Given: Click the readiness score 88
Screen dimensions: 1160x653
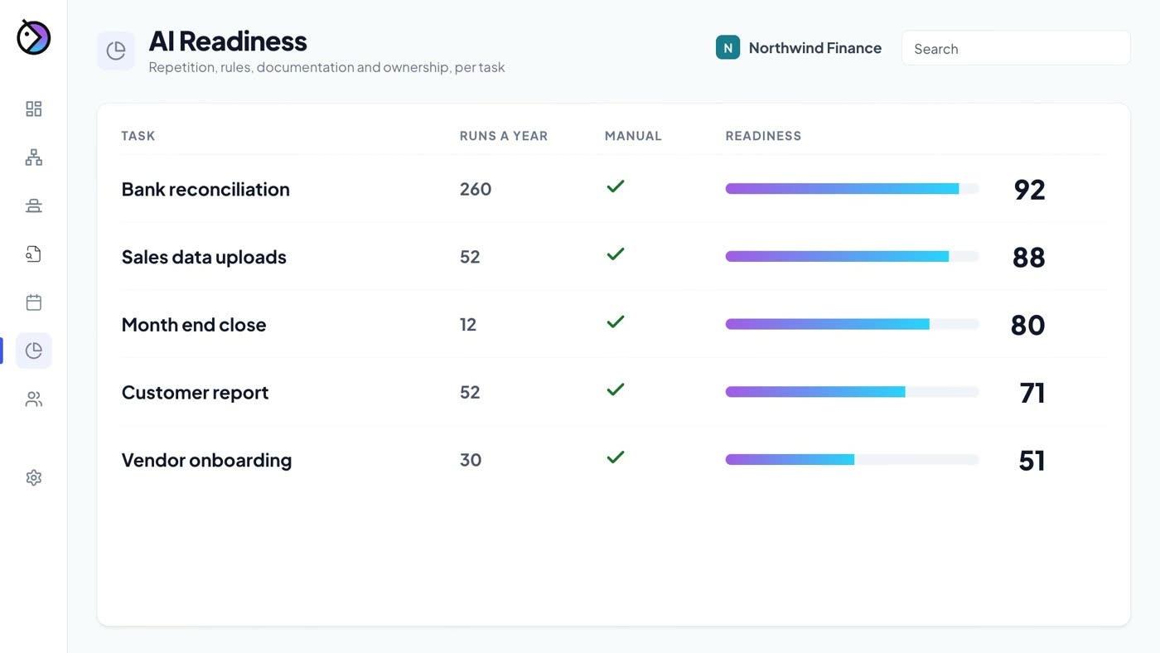Looking at the screenshot, I should (1028, 258).
